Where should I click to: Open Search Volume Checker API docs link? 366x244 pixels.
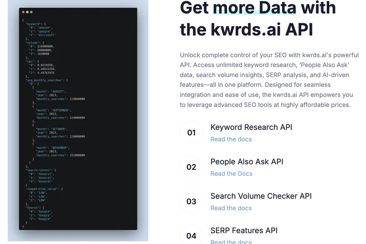point(231,208)
